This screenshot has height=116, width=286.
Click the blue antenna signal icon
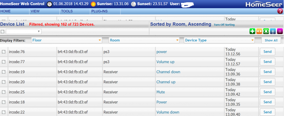point(273,32)
